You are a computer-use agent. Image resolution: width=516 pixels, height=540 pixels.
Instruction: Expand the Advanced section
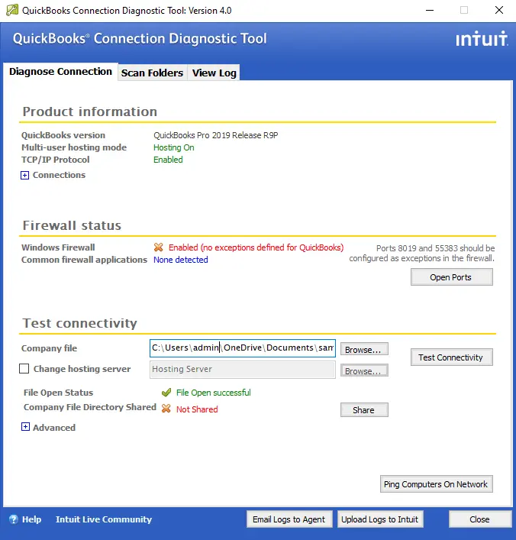tap(25, 427)
